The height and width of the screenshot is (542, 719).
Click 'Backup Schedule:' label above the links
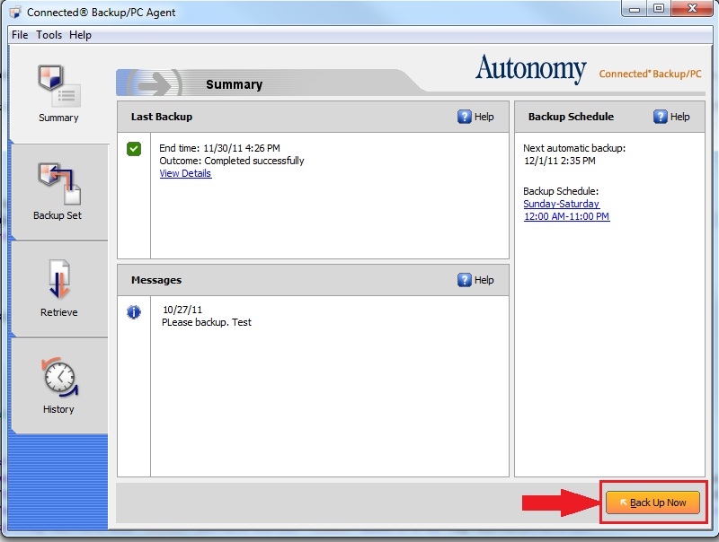tap(561, 191)
